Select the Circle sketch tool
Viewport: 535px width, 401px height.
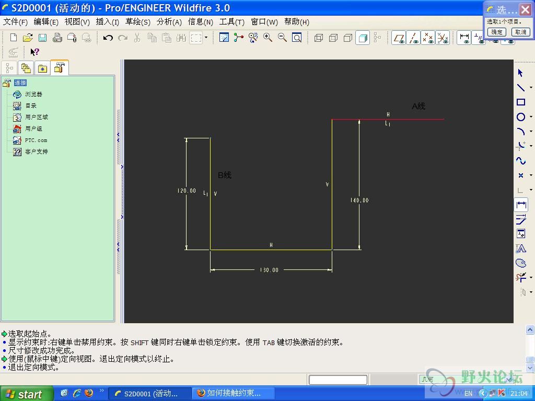520,116
